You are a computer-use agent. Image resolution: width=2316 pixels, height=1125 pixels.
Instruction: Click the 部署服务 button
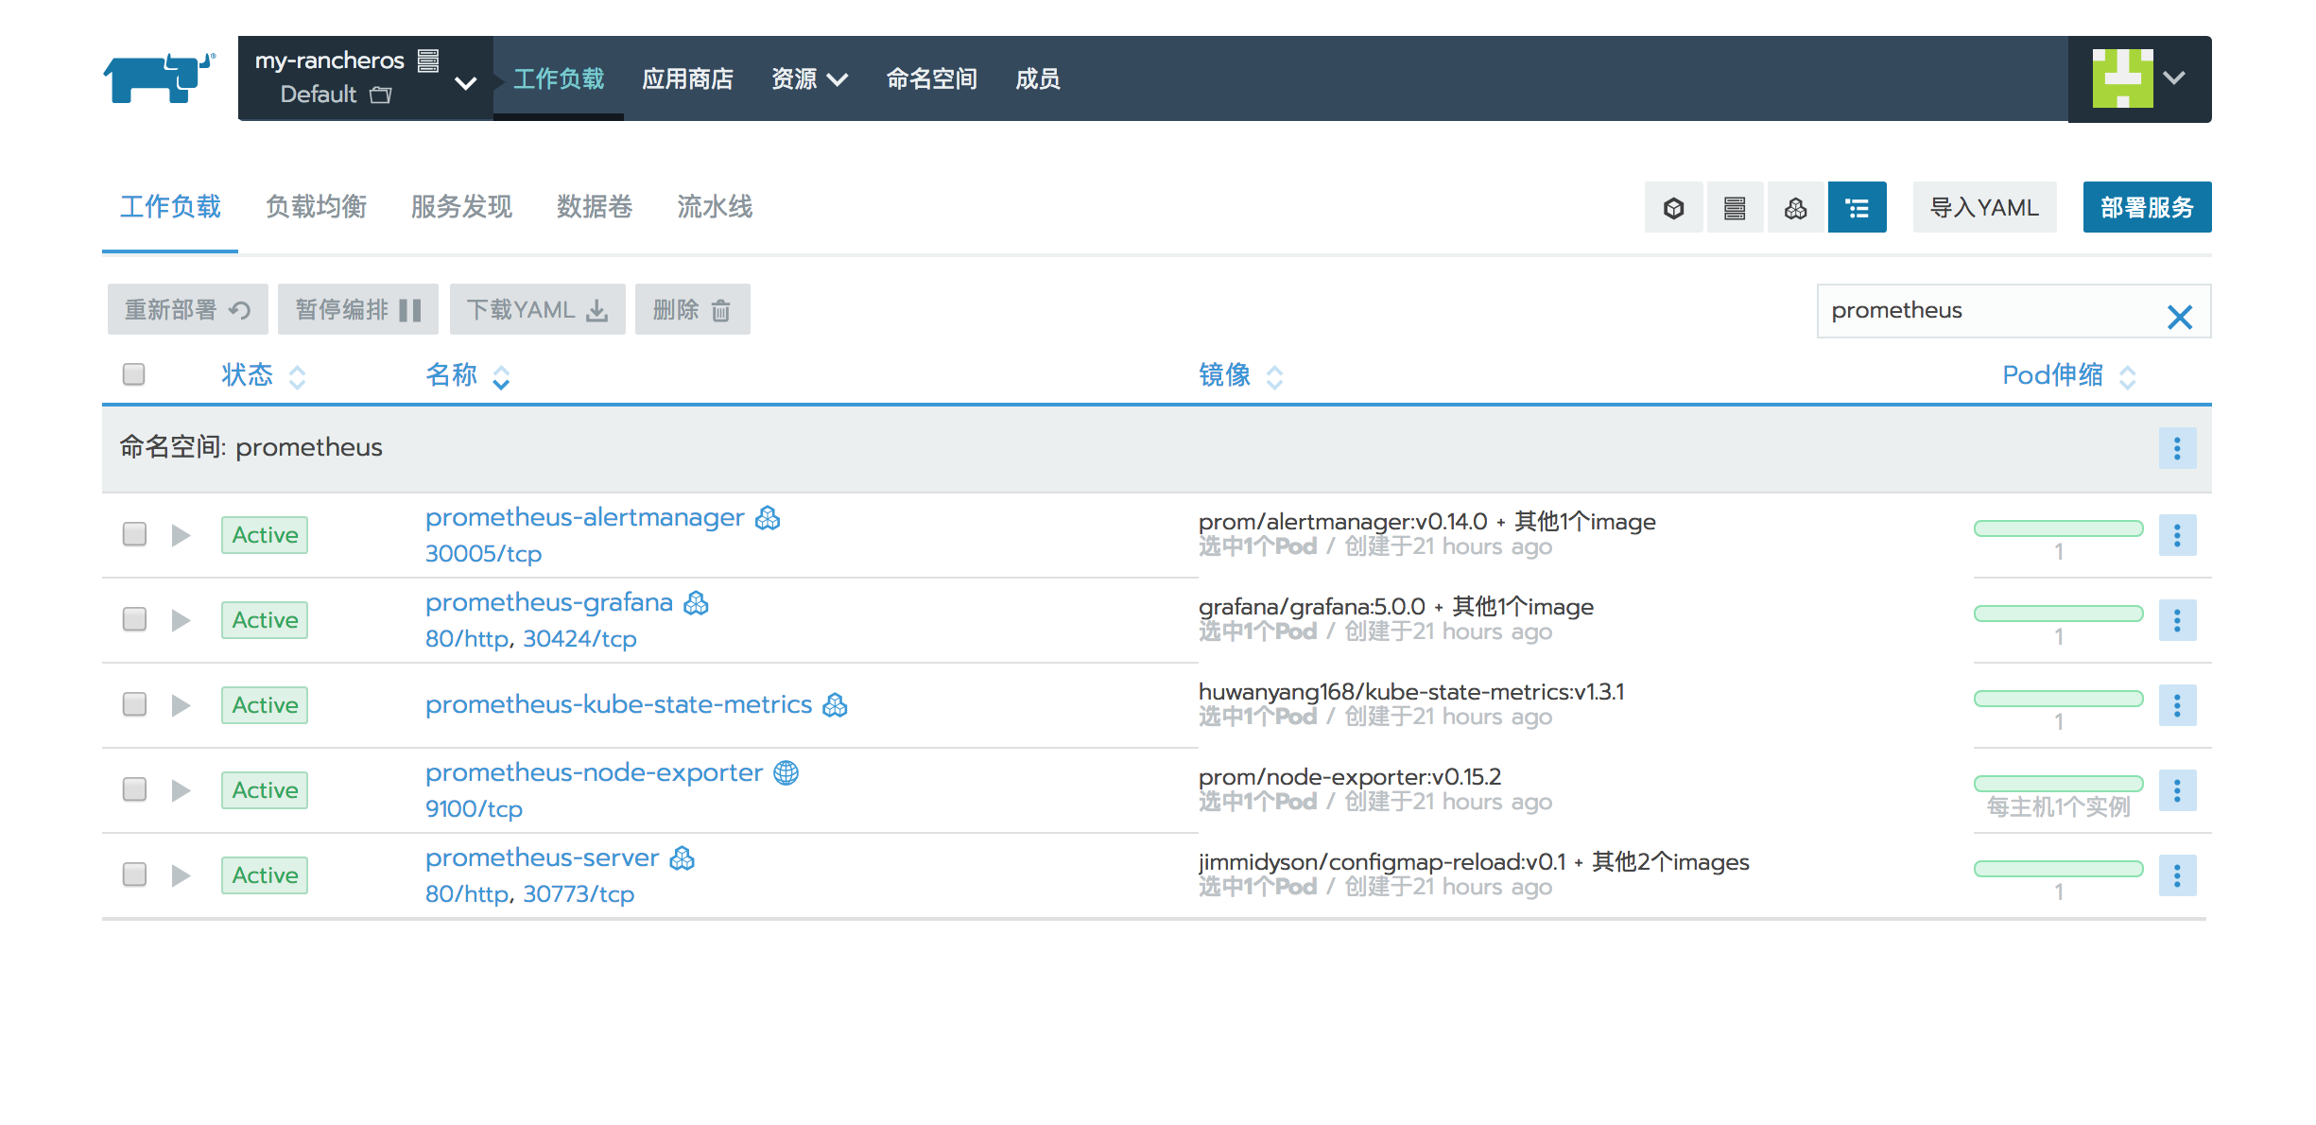[x=2146, y=207]
